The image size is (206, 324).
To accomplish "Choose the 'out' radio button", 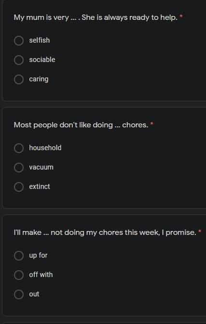I will click(19, 294).
